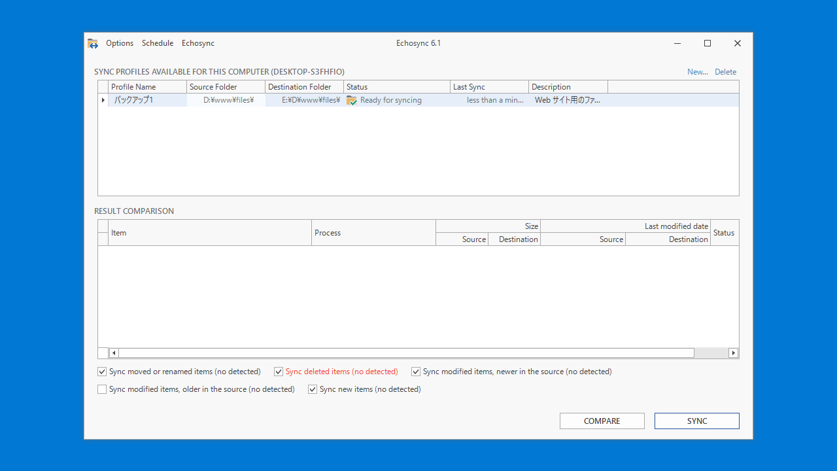Screen dimensions: 837x471
Task: Click the Ready for syncing status text
Action: pos(391,100)
